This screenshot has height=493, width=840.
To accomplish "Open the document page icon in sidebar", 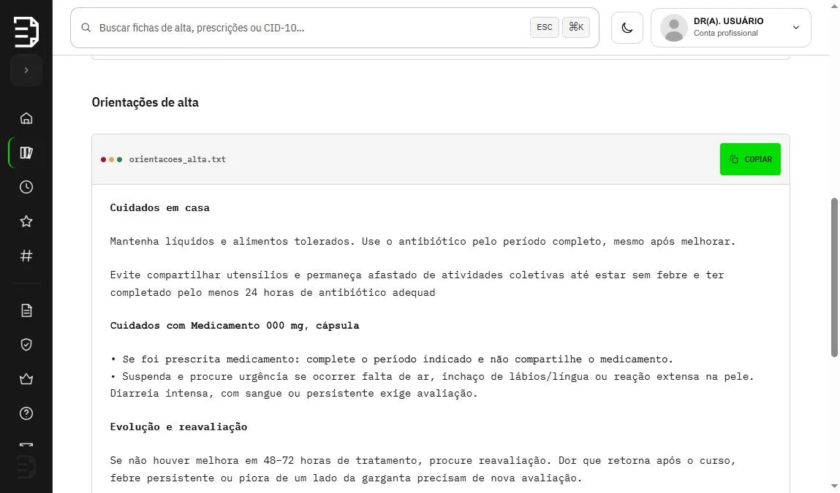I will 26,310.
